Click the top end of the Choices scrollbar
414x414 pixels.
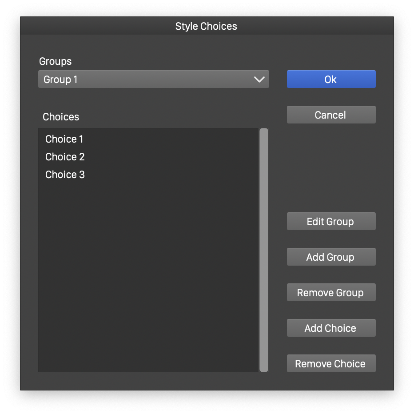tap(264, 132)
